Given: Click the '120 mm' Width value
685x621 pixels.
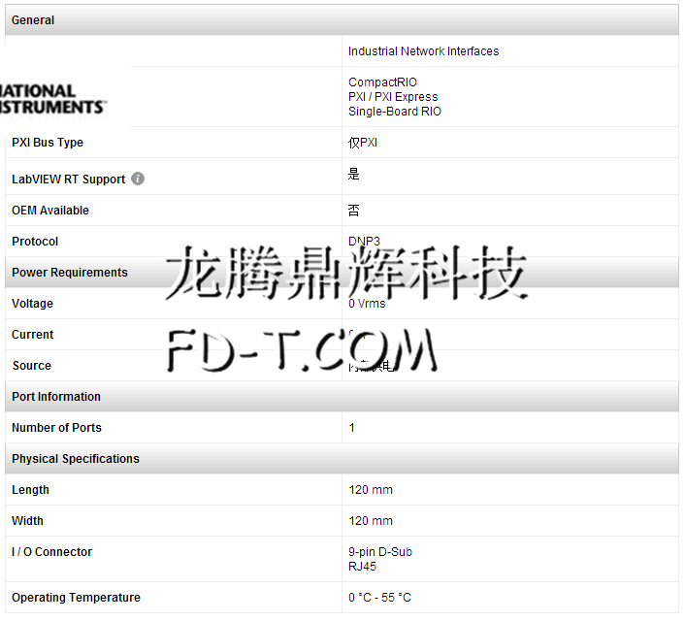Looking at the screenshot, I should (371, 521).
